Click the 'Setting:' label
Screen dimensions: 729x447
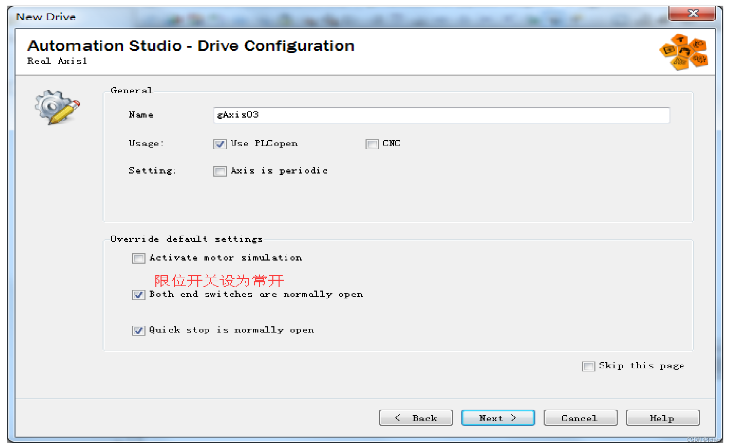coord(152,170)
